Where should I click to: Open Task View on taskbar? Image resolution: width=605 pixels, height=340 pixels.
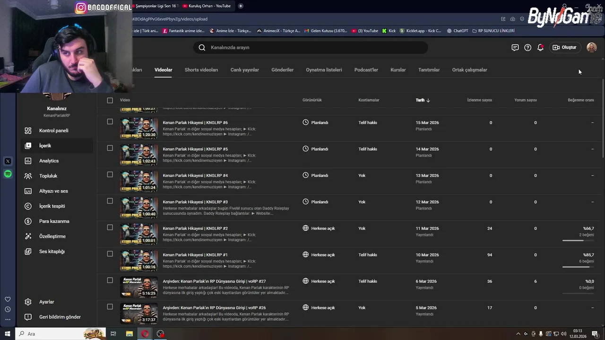tap(113, 334)
